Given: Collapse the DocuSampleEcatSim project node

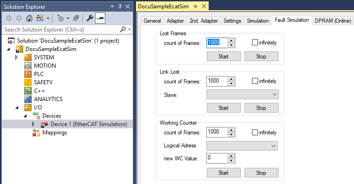Looking at the screenshot, I should pyautogui.click(x=8, y=49).
